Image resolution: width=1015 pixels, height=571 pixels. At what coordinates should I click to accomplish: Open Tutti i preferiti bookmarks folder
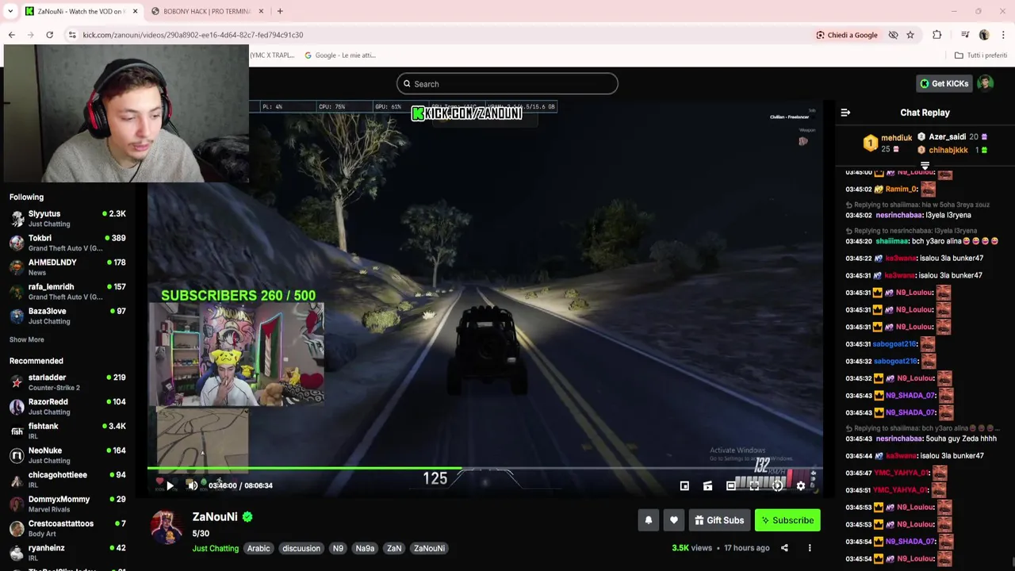(981, 56)
